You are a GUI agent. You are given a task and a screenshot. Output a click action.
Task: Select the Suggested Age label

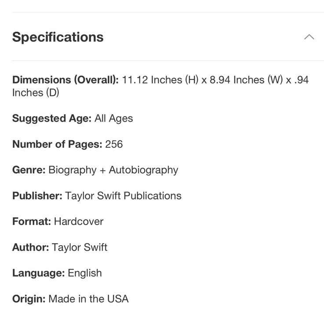coord(52,119)
